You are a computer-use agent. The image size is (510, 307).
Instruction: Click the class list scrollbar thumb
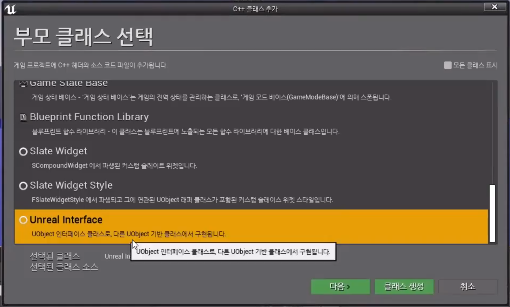point(492,213)
